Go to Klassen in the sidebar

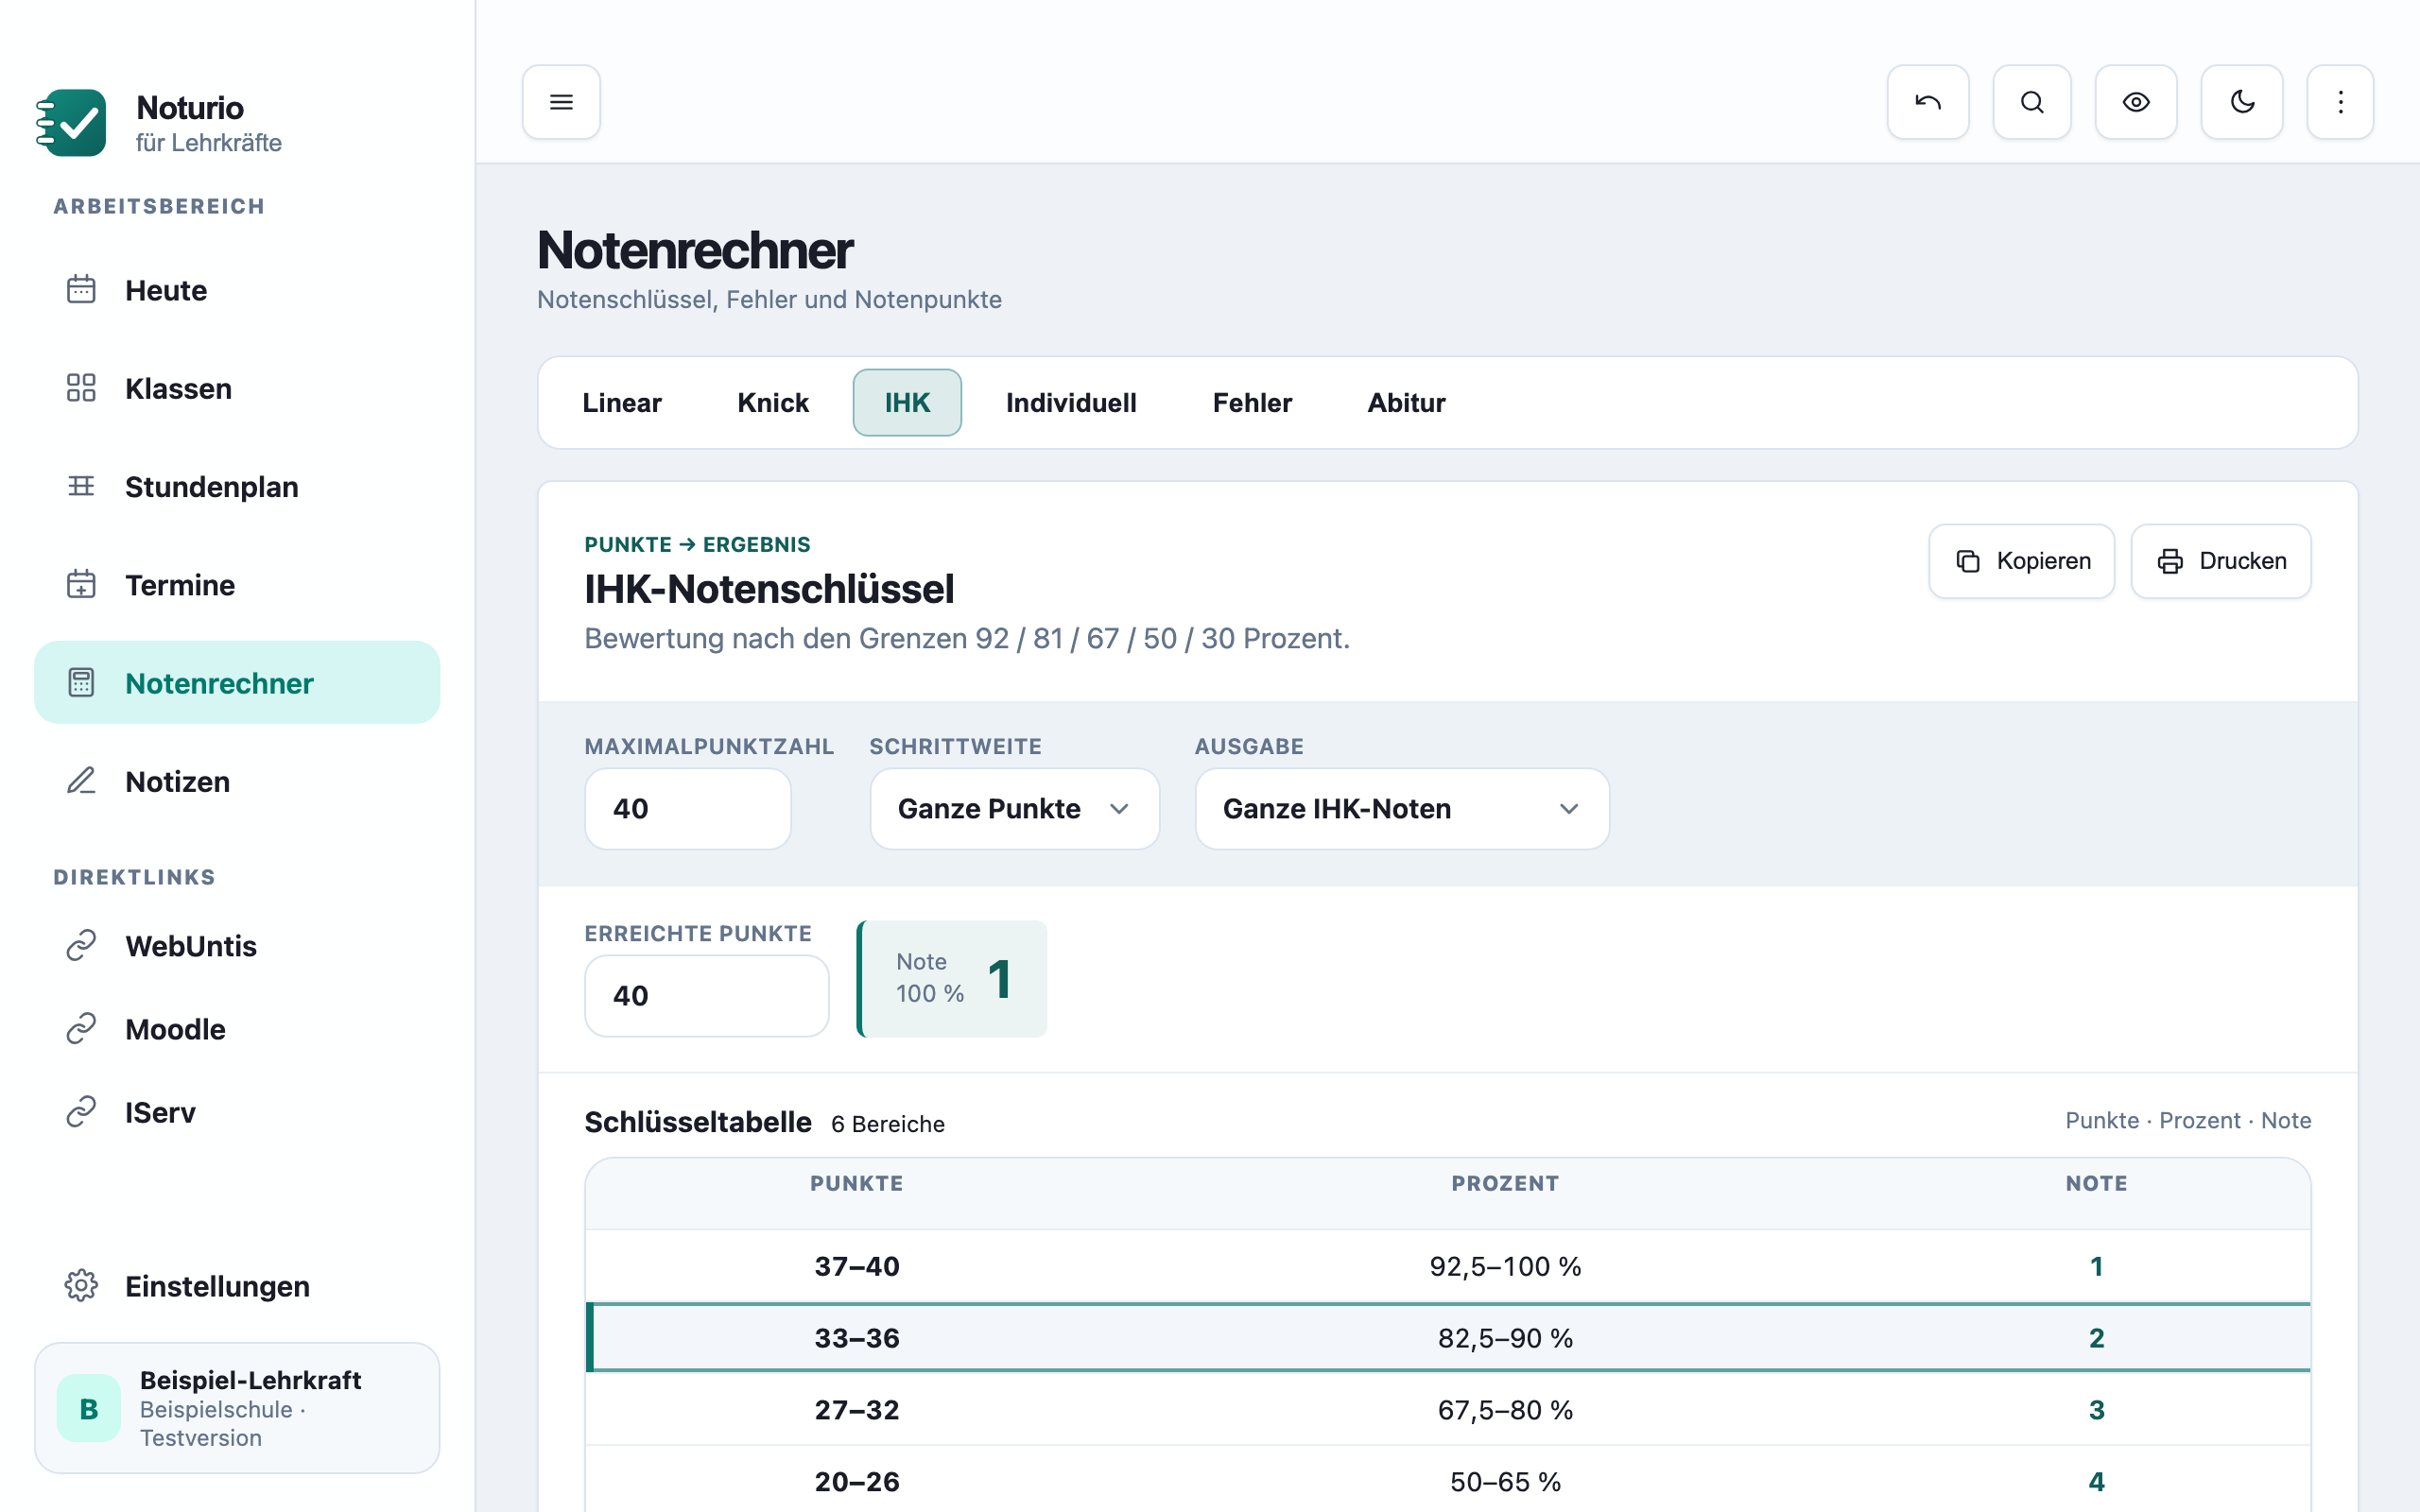237,388
